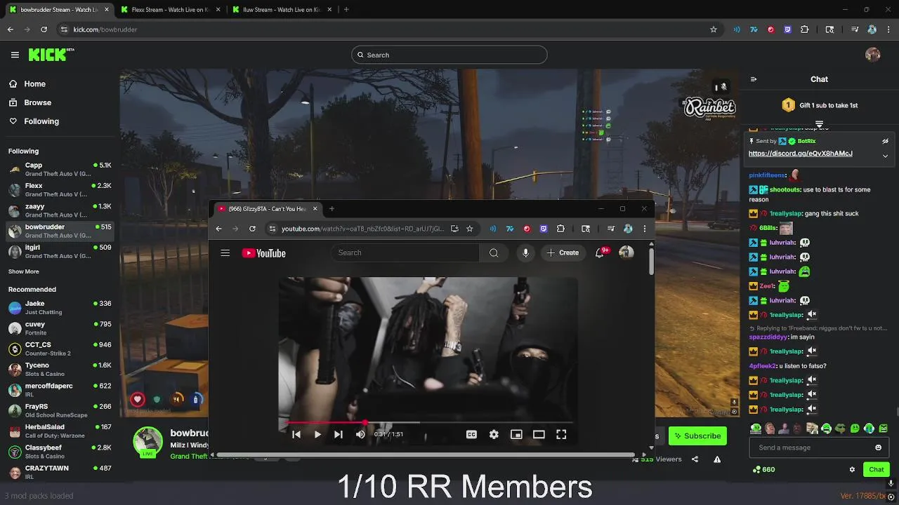Toggle YouTube theater mode
899x505 pixels.
tap(539, 434)
